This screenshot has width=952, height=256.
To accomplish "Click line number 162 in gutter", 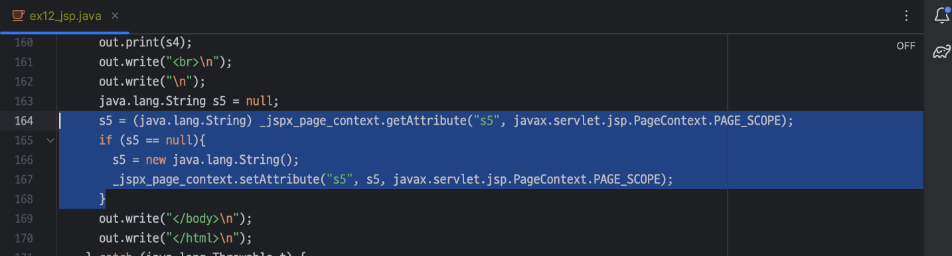I will pyautogui.click(x=23, y=82).
